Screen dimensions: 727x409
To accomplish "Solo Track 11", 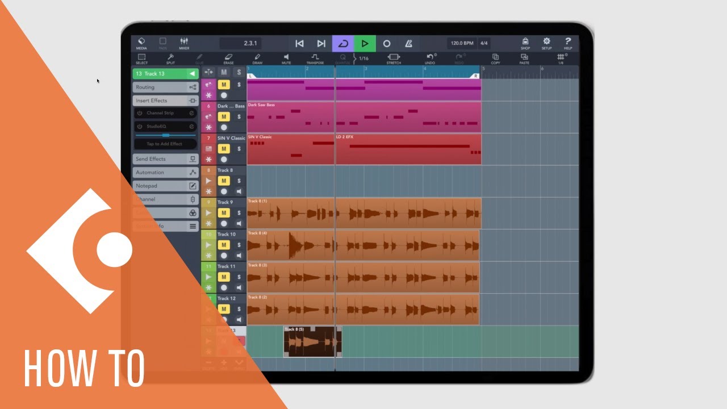I will (239, 277).
